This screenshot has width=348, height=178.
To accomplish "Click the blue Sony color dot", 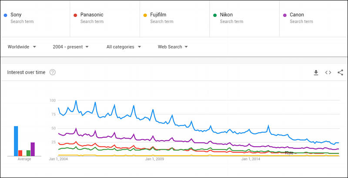I will [6, 15].
